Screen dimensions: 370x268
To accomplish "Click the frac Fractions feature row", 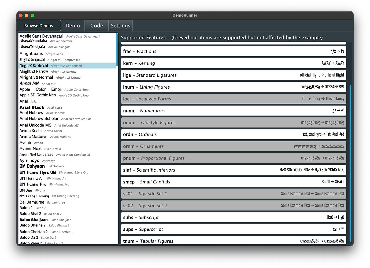I will point(233,51).
